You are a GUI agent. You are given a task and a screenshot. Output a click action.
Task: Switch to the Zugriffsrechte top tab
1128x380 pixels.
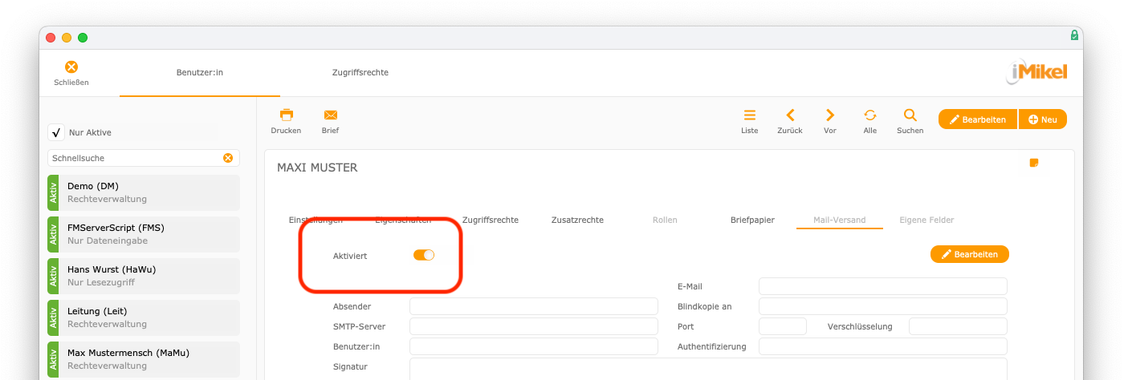click(360, 72)
